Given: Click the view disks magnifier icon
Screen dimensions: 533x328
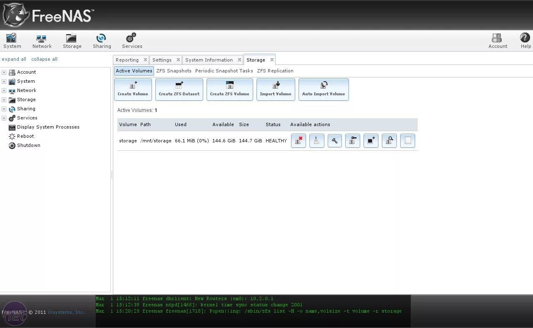Looking at the screenshot, I should coord(389,141).
